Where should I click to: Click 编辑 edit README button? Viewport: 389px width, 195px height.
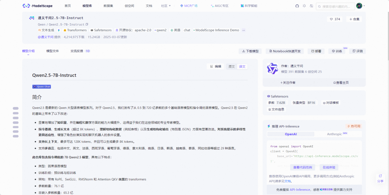coord(216,66)
